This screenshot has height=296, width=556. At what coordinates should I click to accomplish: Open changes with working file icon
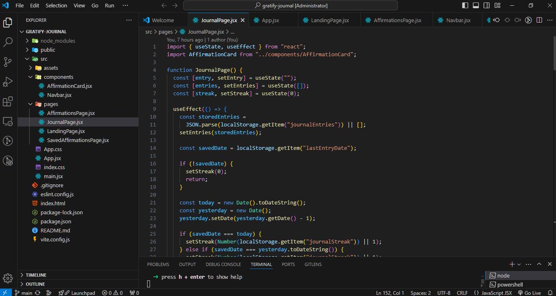tap(507, 20)
